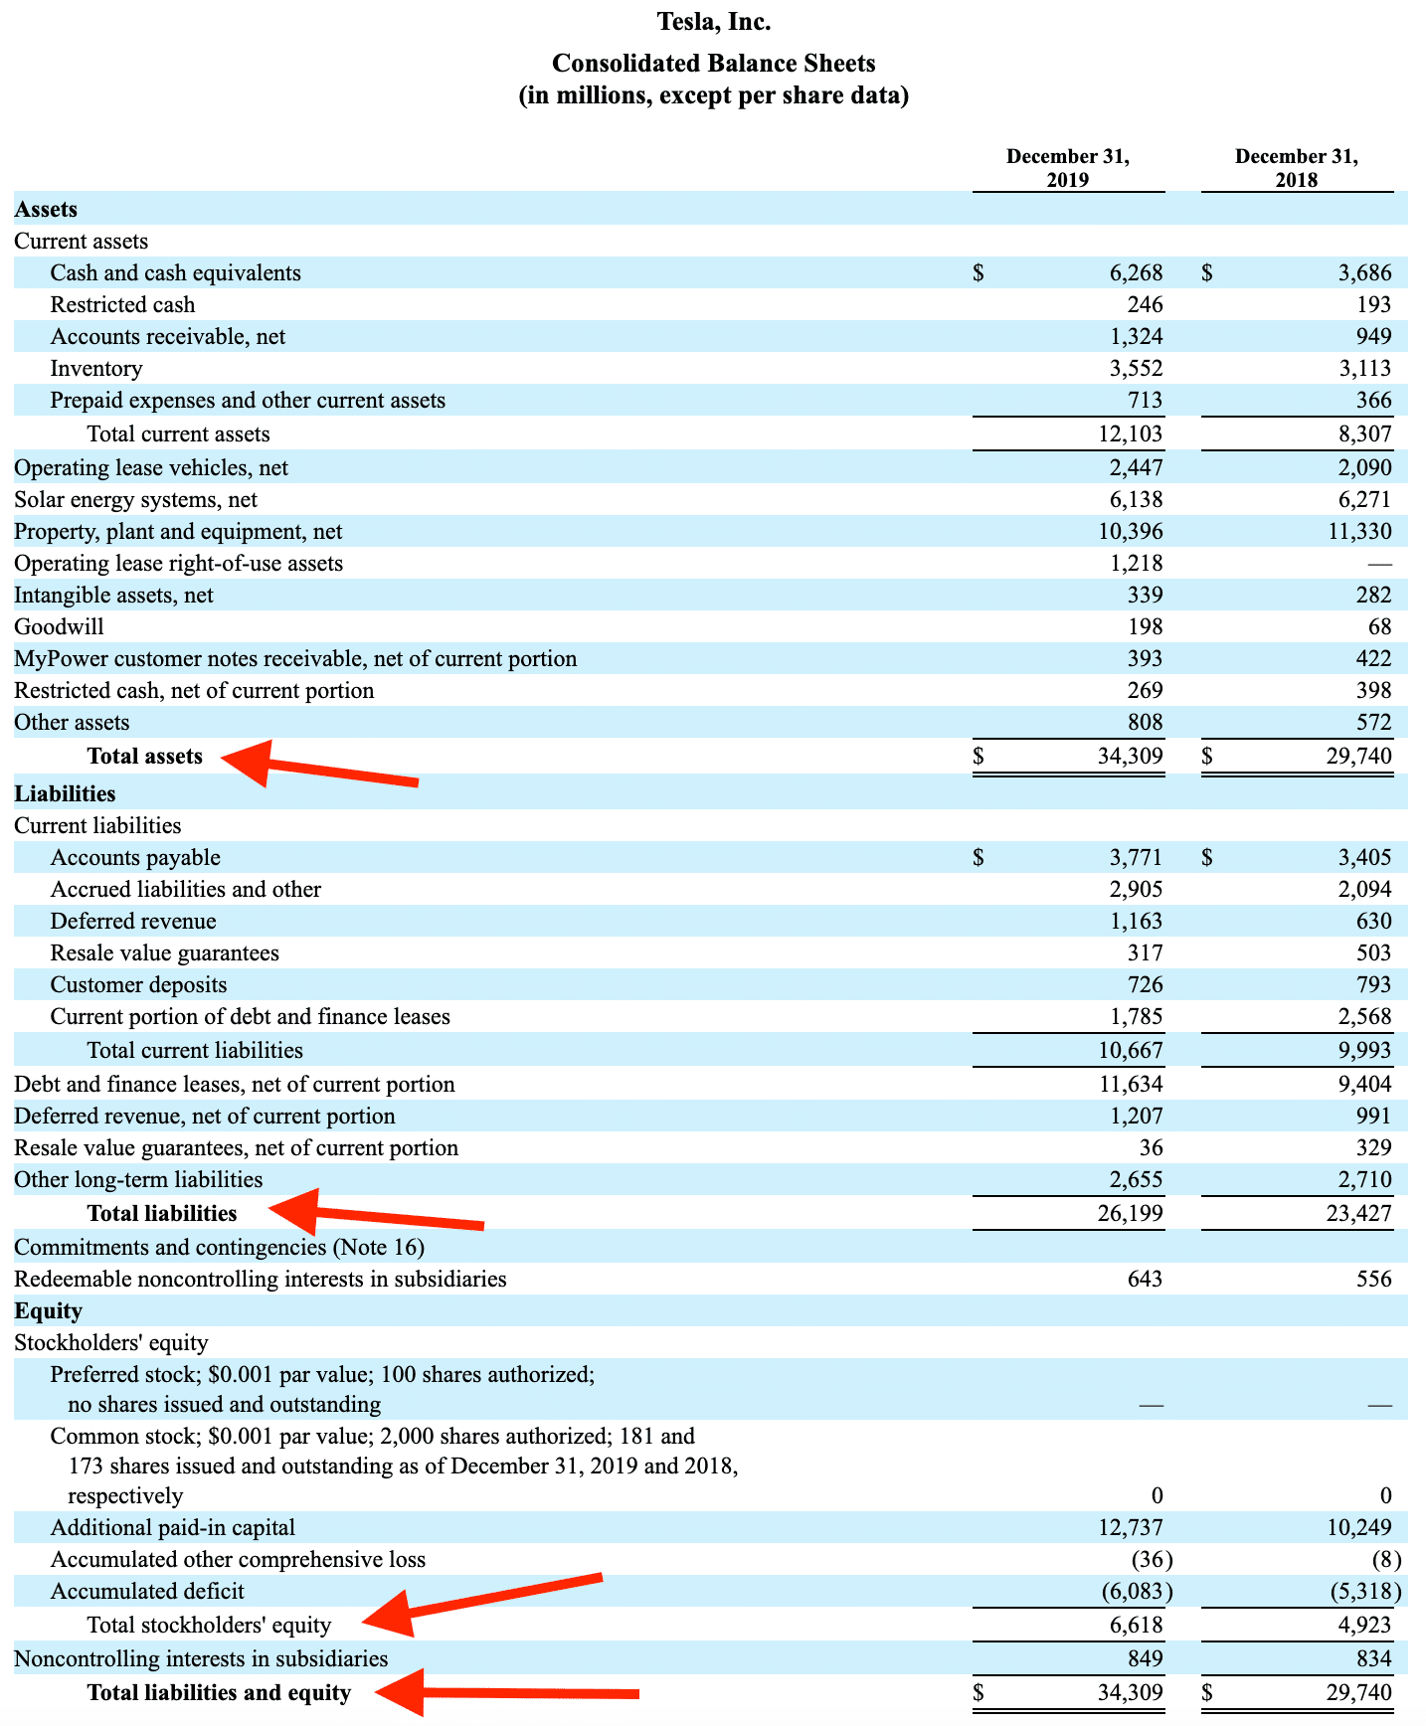Select the bold 'Total liabilities' label
Screen dimensions: 1426x1726
point(162,1213)
